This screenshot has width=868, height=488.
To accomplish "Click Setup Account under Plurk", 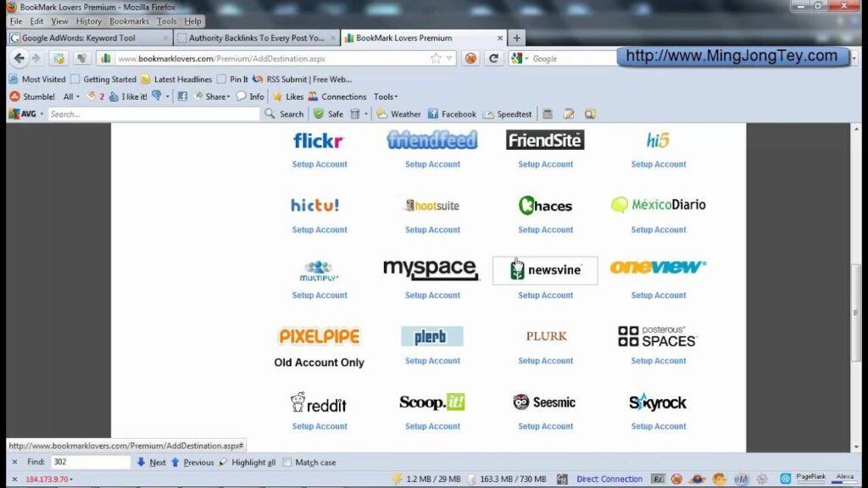I will [x=545, y=361].
